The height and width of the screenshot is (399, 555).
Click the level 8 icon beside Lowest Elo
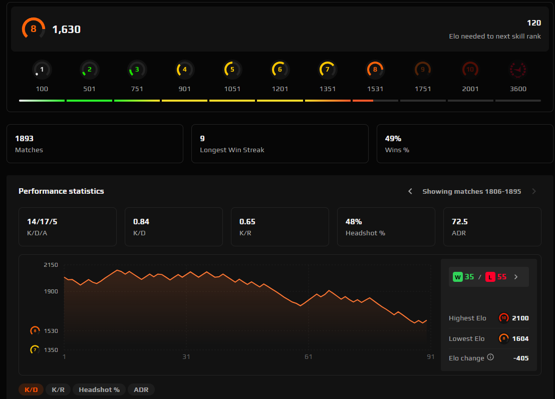pos(504,338)
